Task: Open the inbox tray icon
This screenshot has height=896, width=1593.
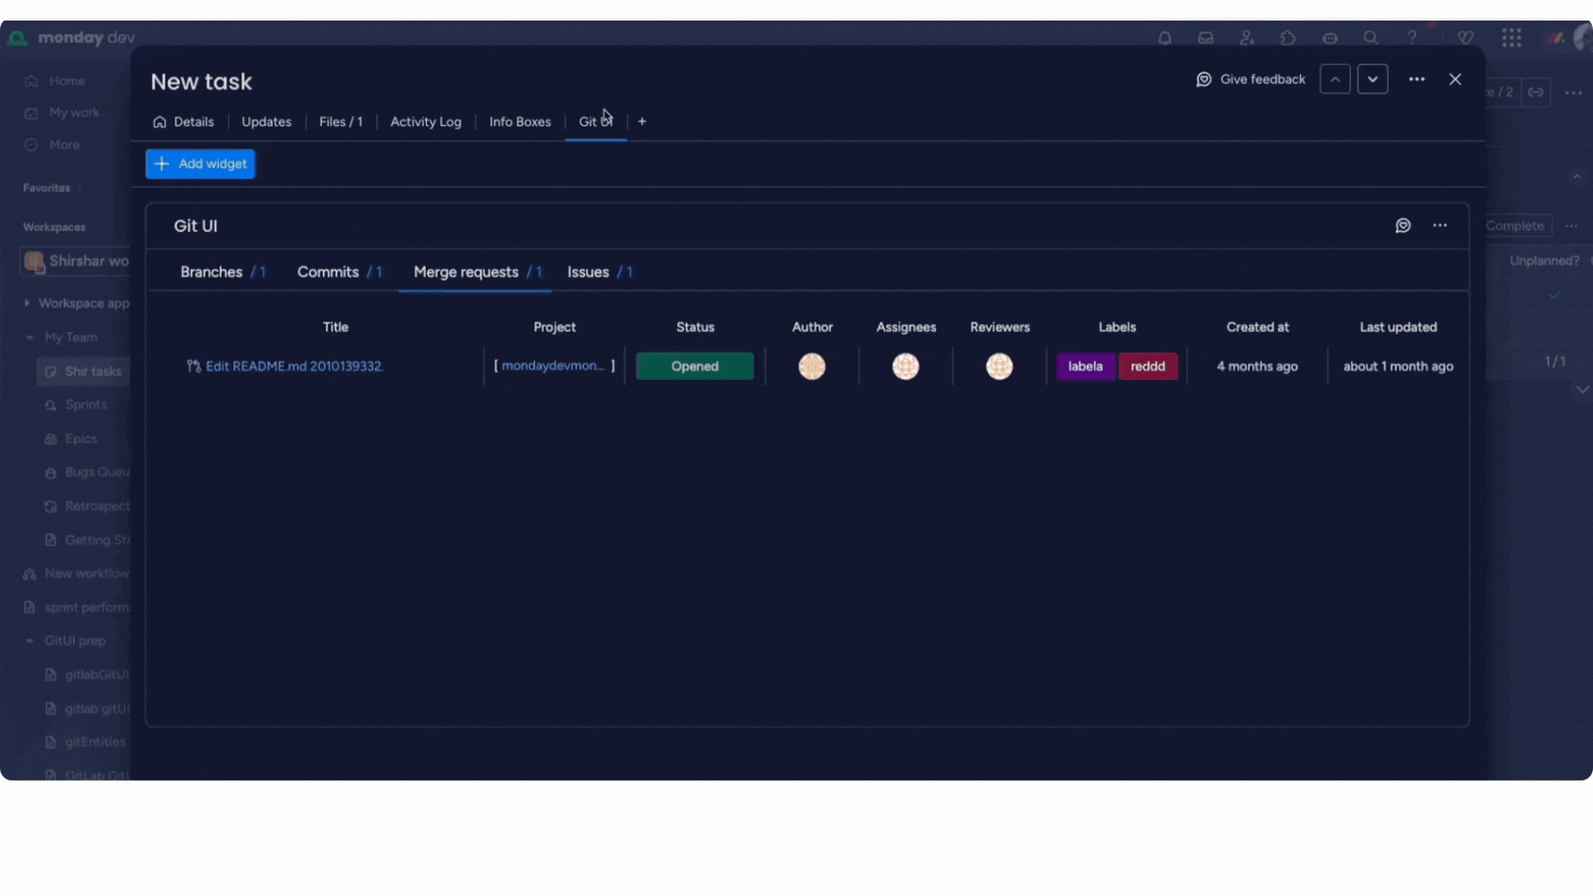Action: tap(1206, 38)
